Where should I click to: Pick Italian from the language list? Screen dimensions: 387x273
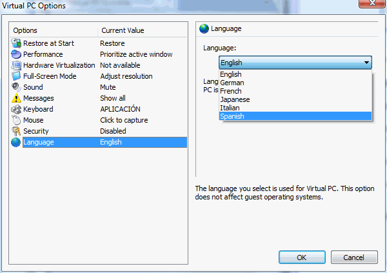[x=295, y=108]
